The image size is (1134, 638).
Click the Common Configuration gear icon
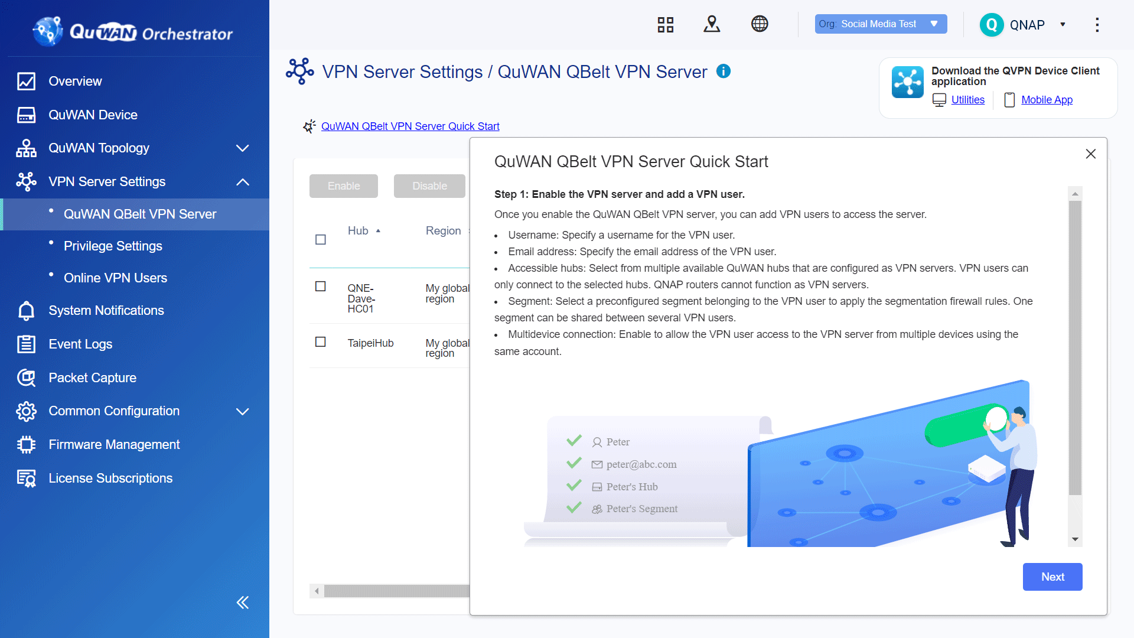coord(26,411)
